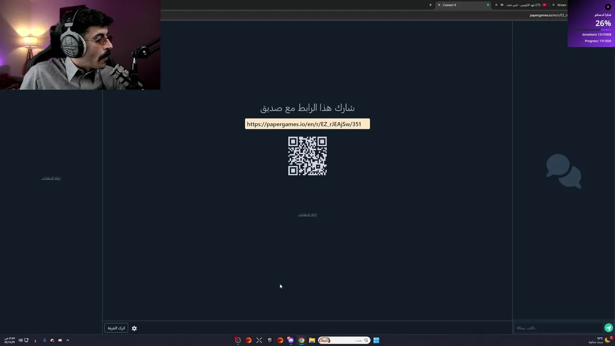Click remove ads link under QR code
Viewport: 615px width, 346px height.
tap(307, 215)
